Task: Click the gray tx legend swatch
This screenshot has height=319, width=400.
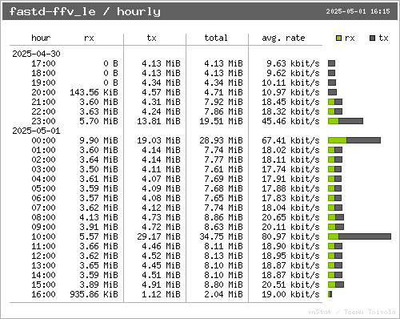Action: 373,38
